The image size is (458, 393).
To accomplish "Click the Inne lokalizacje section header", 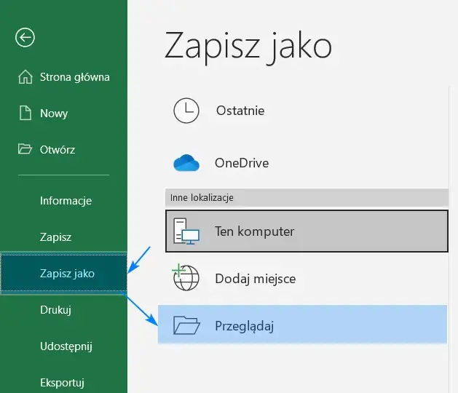I will pyautogui.click(x=307, y=198).
